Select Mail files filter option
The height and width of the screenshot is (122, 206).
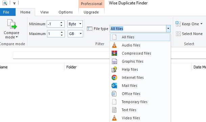pyautogui.click(x=140, y=86)
